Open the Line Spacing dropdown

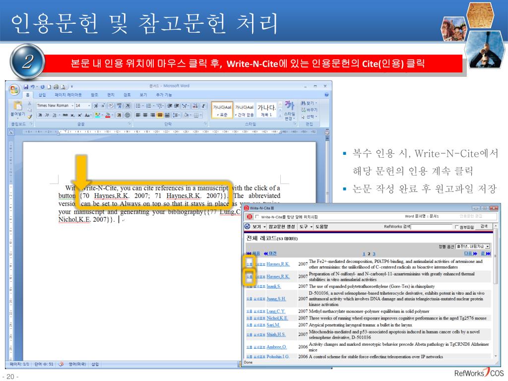[176, 115]
